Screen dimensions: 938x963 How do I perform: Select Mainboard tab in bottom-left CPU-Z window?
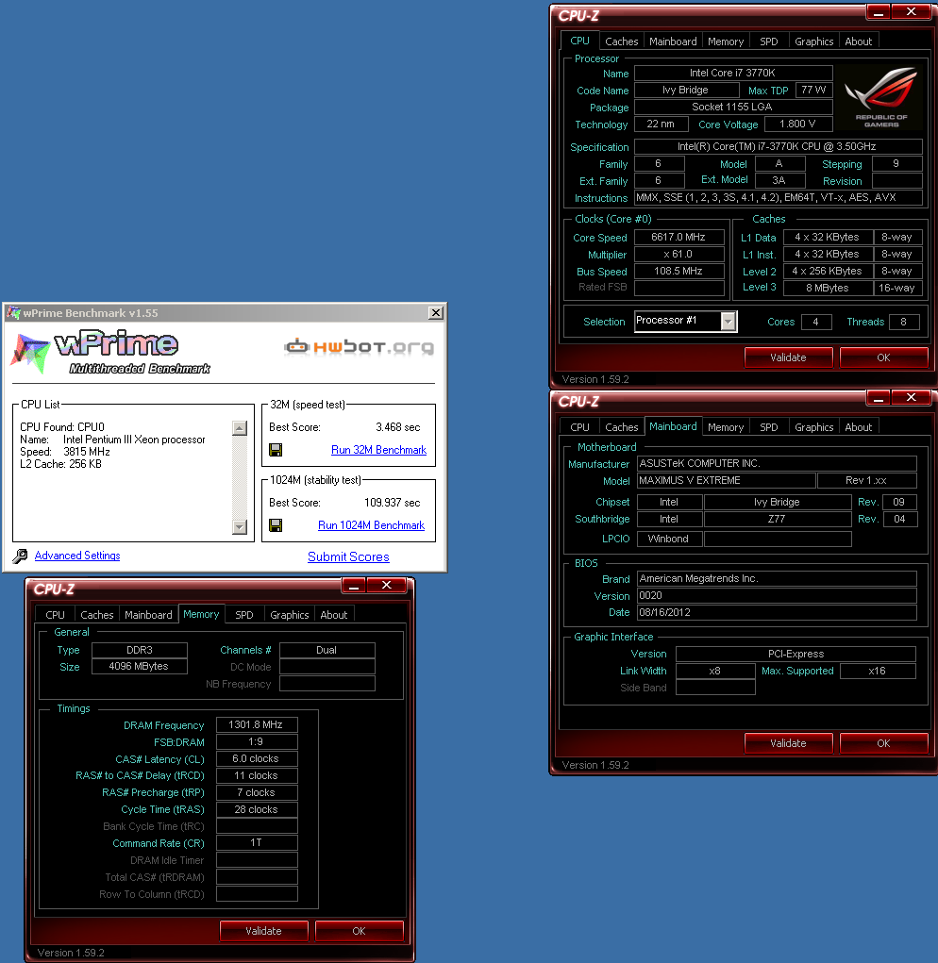[x=148, y=615]
